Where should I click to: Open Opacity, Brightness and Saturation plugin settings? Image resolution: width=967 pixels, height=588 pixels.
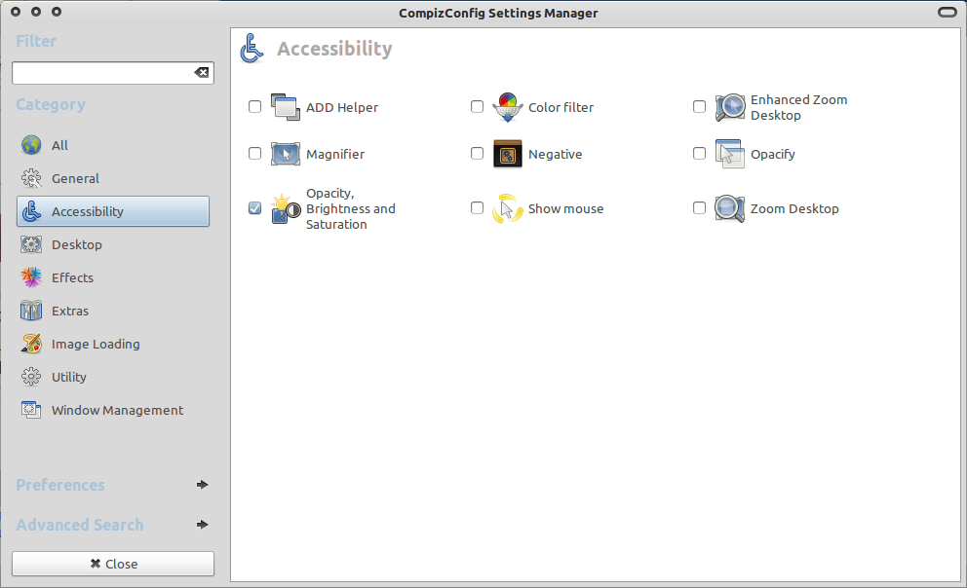coord(350,208)
